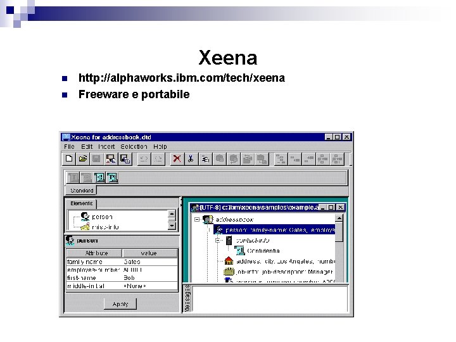The height and width of the screenshot is (342, 456).
Task: Click the greyed-out Save floppy icon
Action: click(x=96, y=159)
